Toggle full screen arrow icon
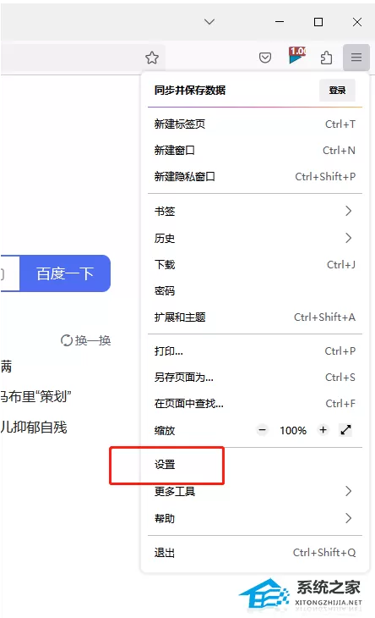 pyautogui.click(x=346, y=430)
